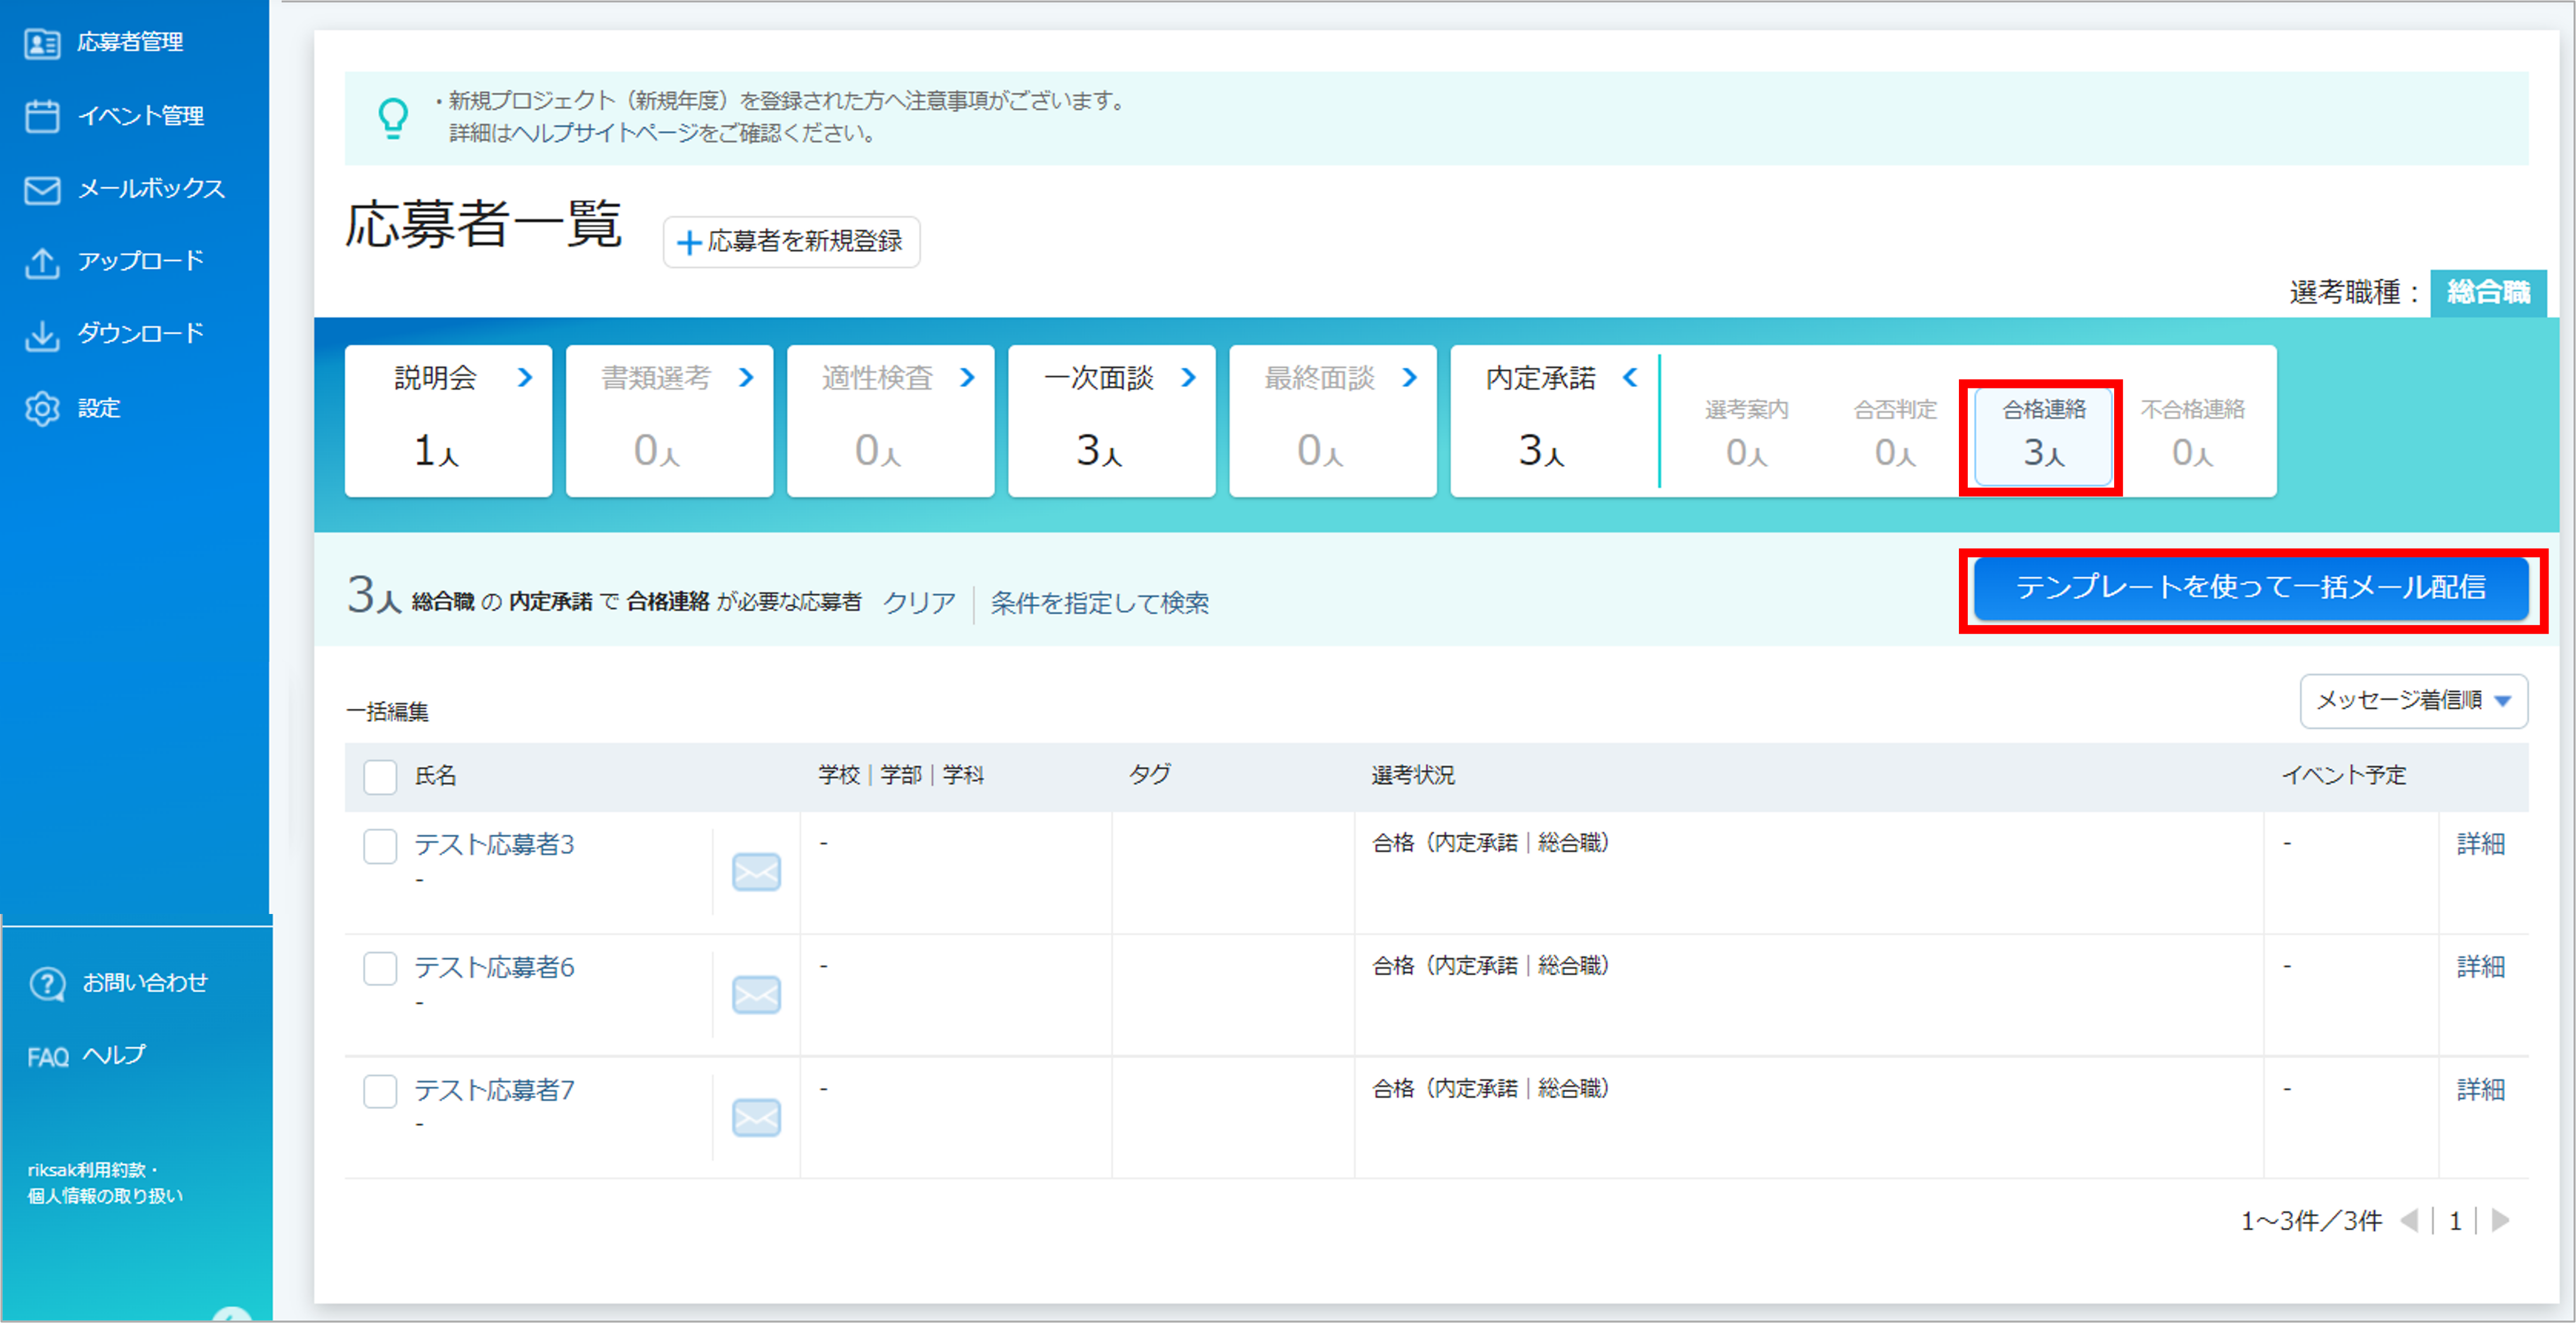The width and height of the screenshot is (2576, 1323).
Task: Open 詳細 for テスト応募者6
Action: pyautogui.click(x=2481, y=966)
